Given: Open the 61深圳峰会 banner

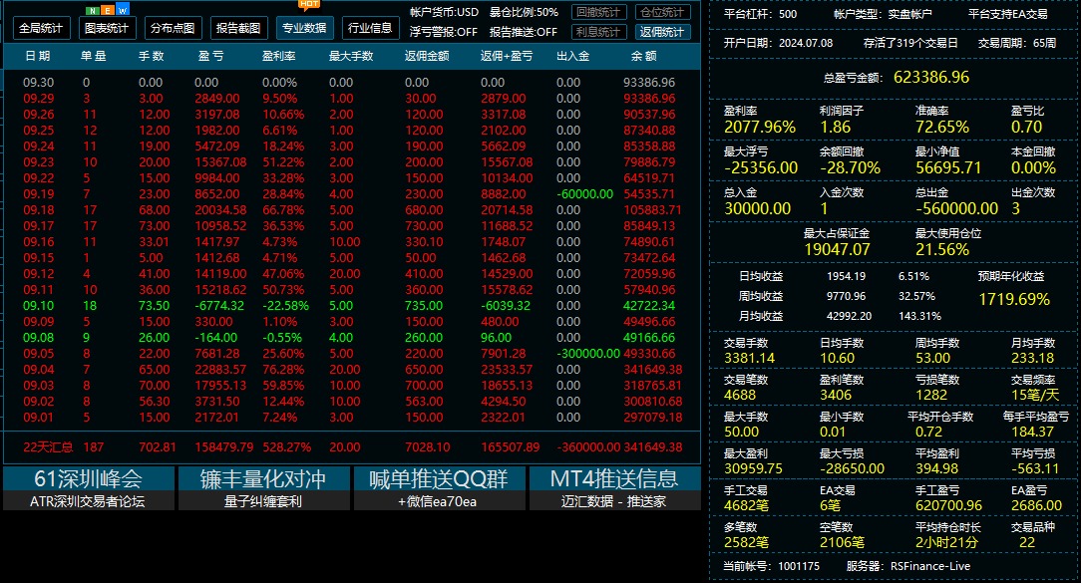Looking at the screenshot, I should point(88,488).
